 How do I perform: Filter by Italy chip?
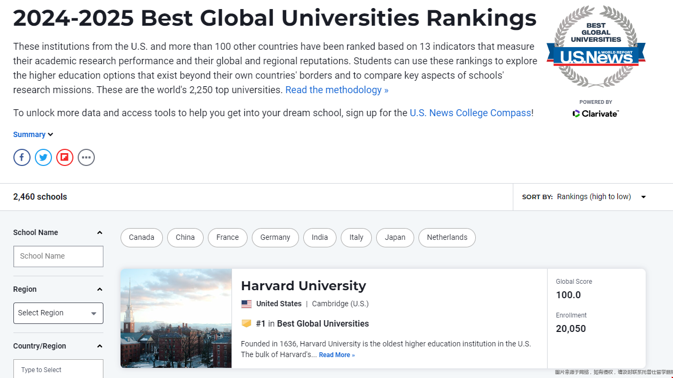pos(356,238)
